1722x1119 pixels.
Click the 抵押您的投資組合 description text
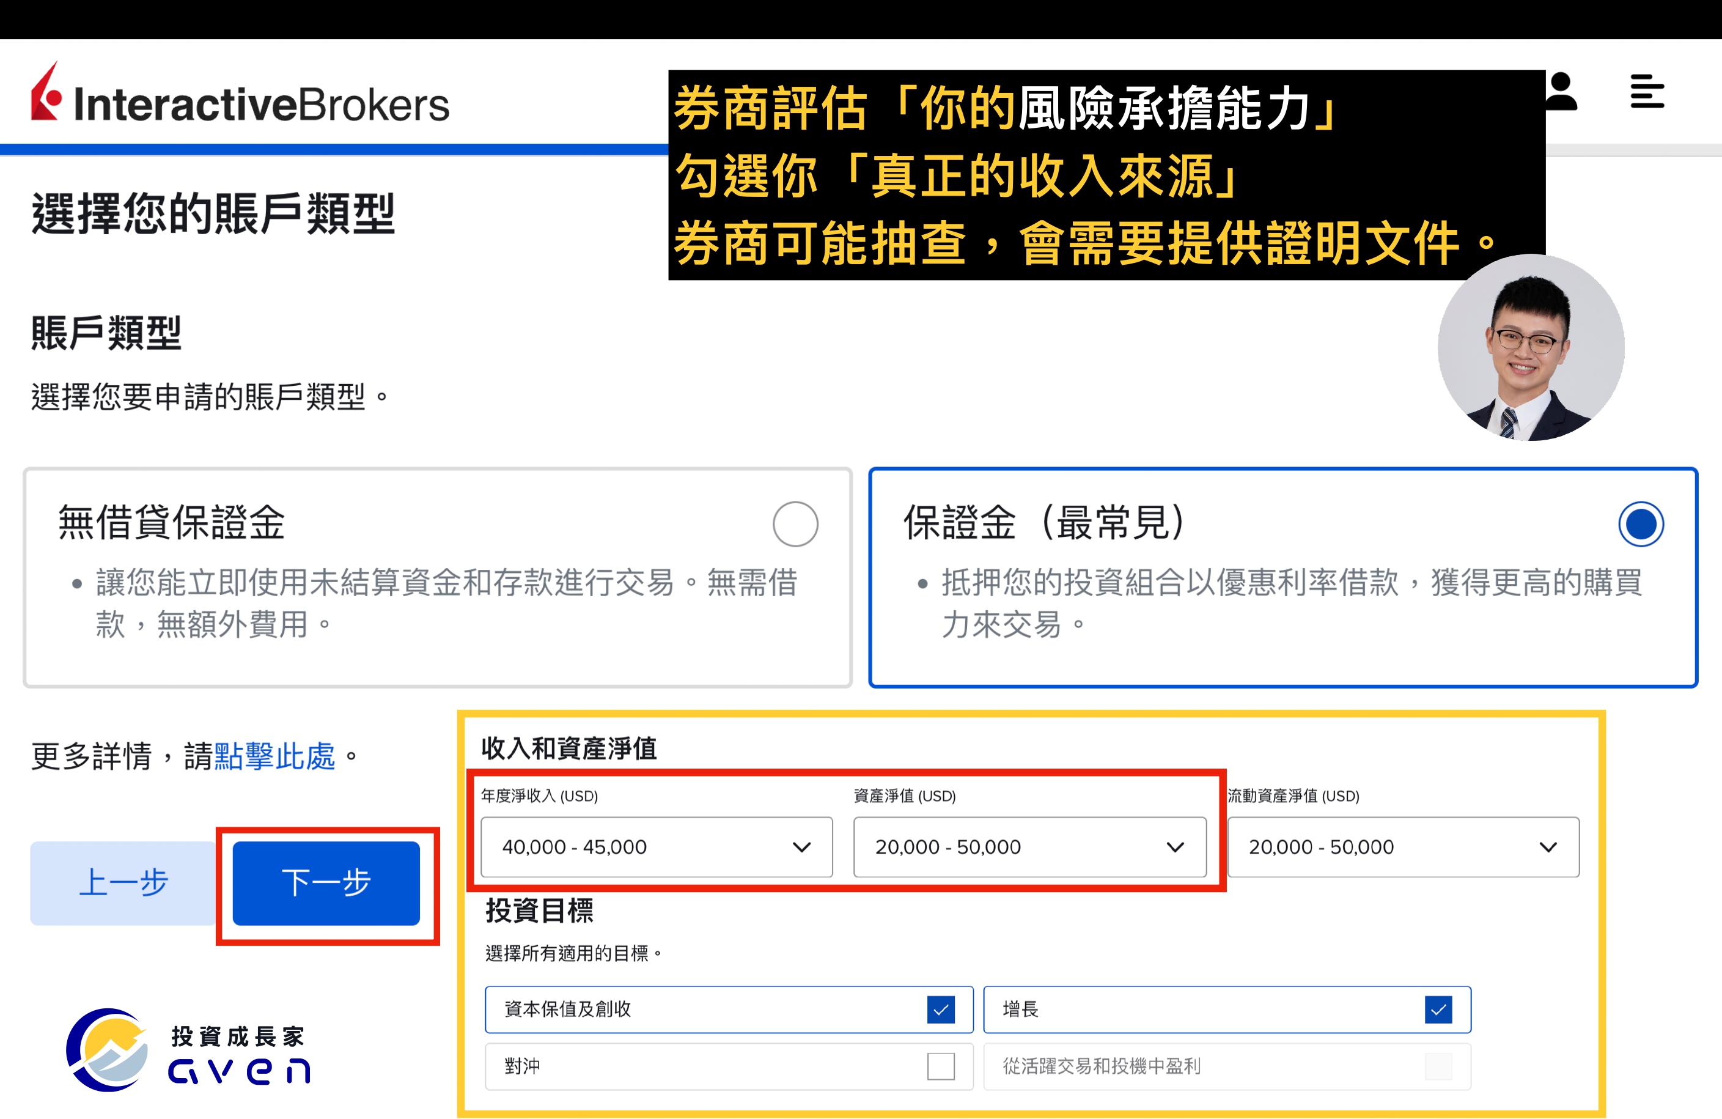(x=1292, y=603)
